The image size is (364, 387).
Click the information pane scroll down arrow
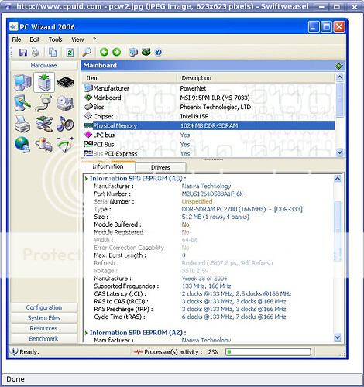click(338, 337)
